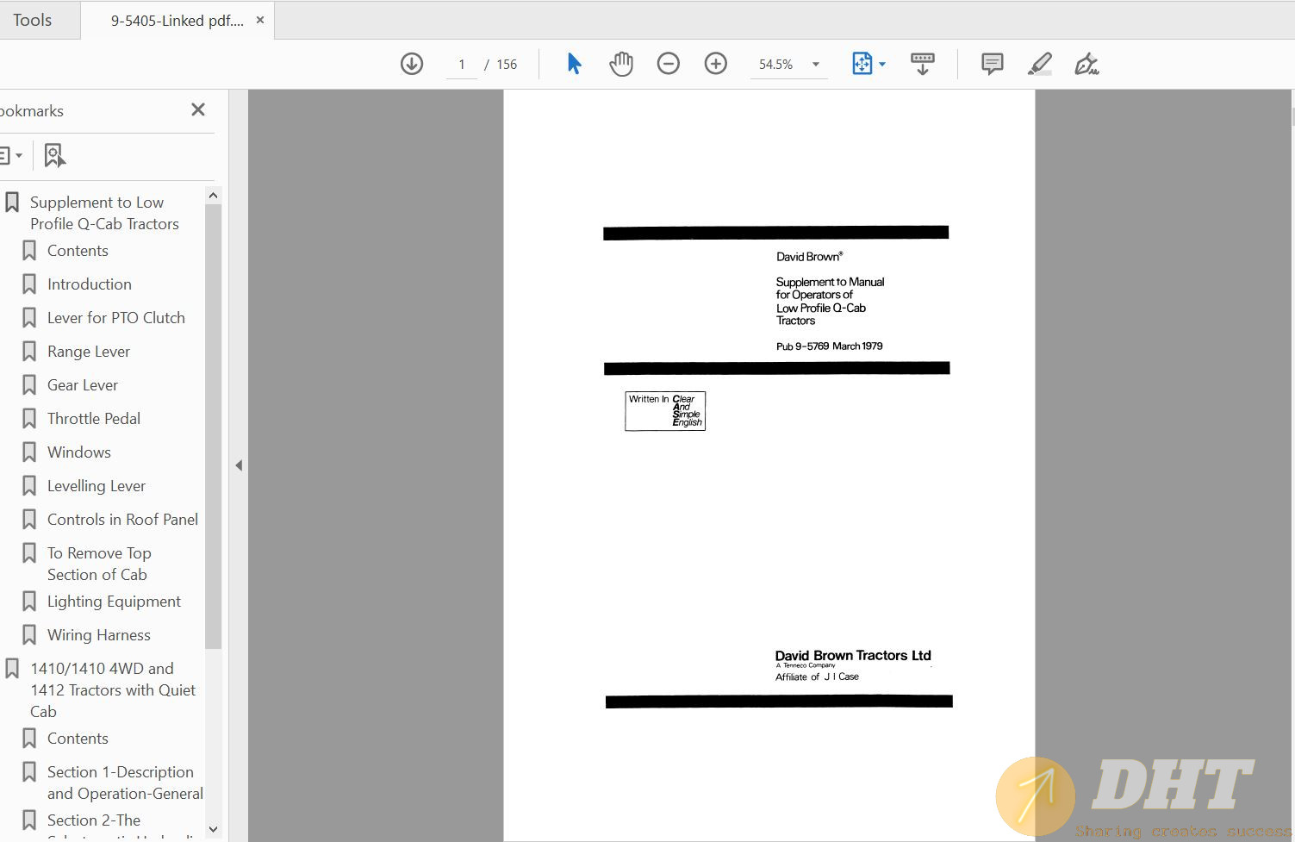
Task: Select the 9-5405-Linked pdf tab
Action: click(x=177, y=20)
